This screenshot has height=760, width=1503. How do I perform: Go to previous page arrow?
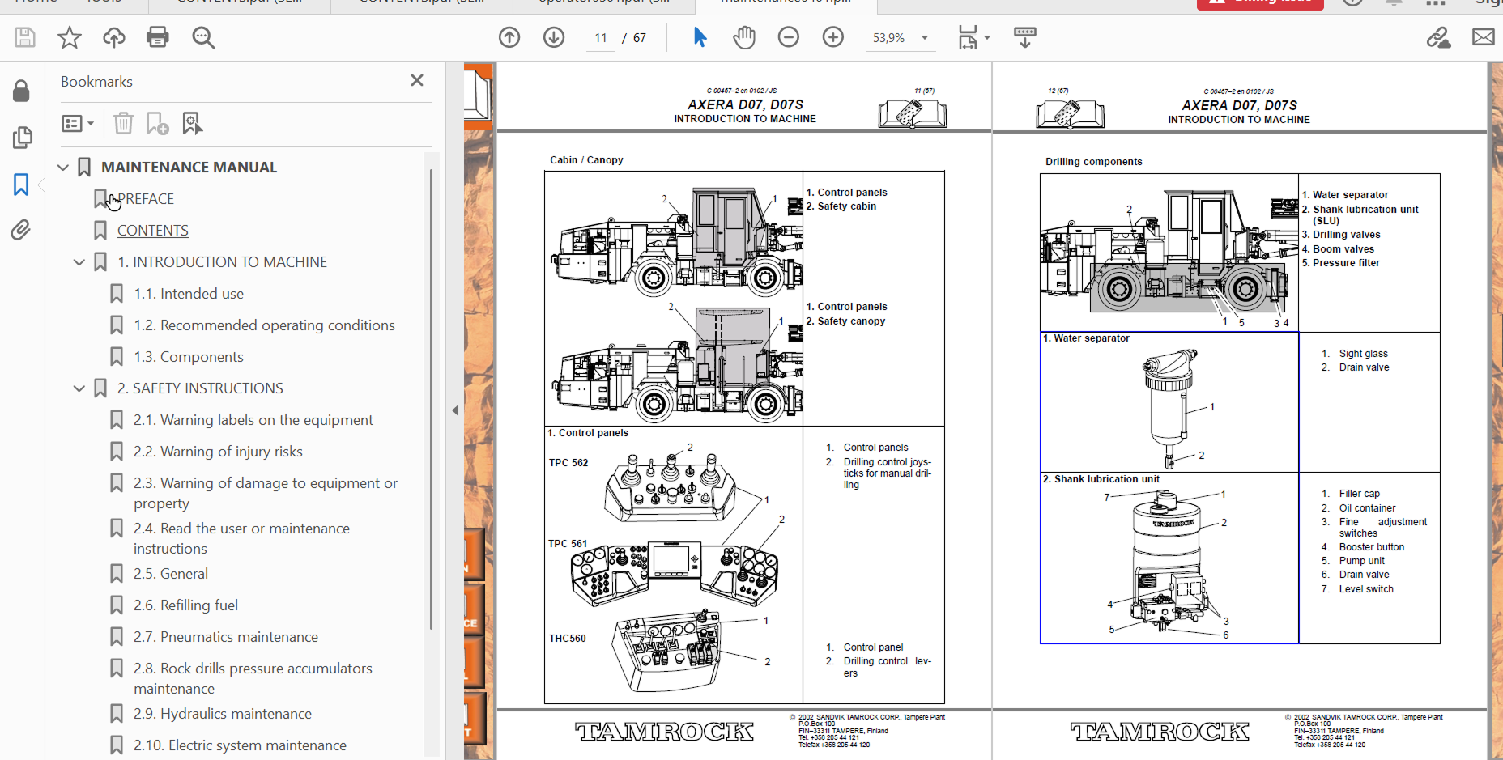(509, 37)
